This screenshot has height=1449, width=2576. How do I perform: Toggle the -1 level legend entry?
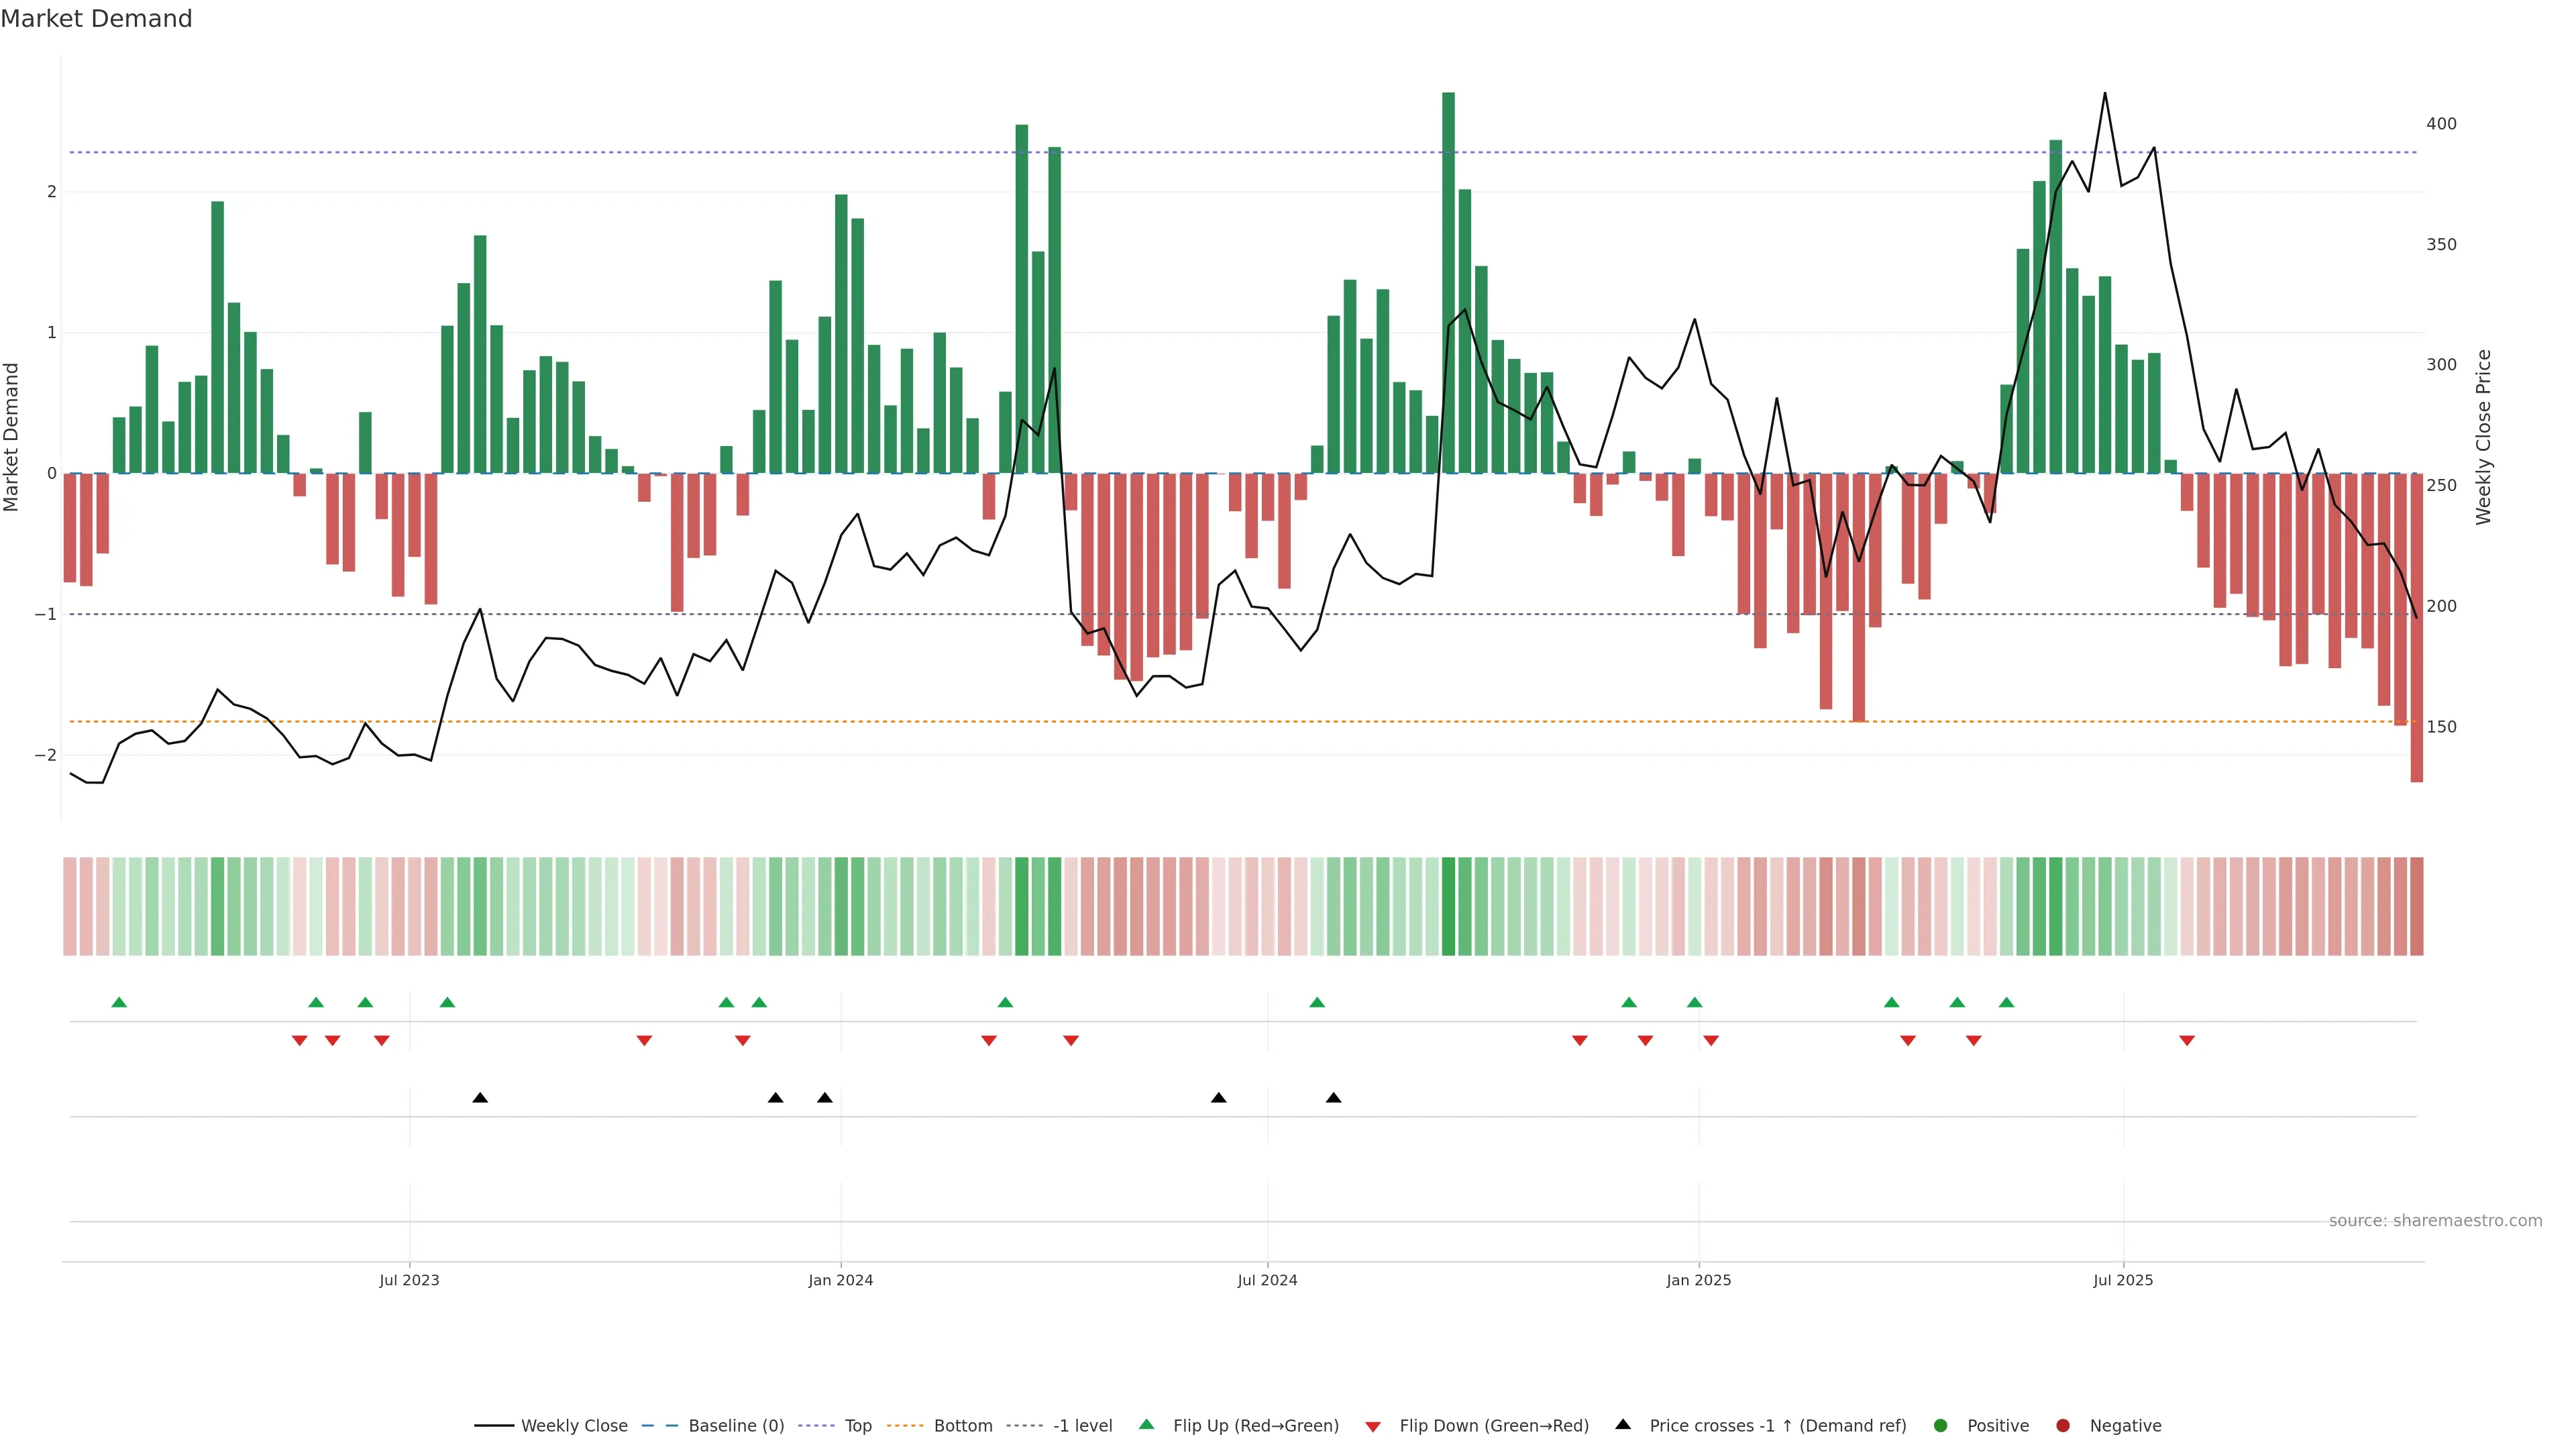(x=1082, y=1425)
